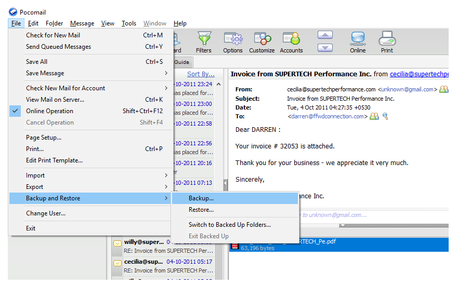Screen dimensions: 458x286
Task: Open the Tools menu
Action: click(129, 23)
